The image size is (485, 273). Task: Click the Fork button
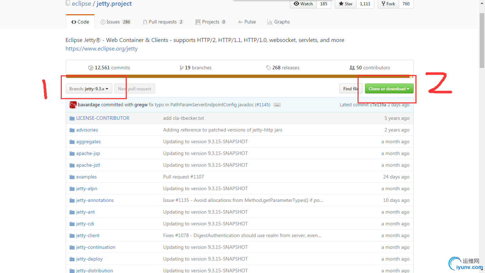pos(388,4)
